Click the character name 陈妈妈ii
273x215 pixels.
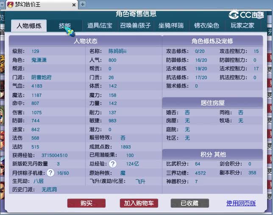pos(117,51)
